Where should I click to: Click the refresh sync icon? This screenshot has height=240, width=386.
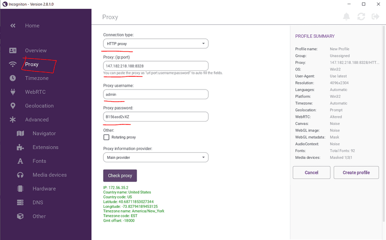[361, 17]
